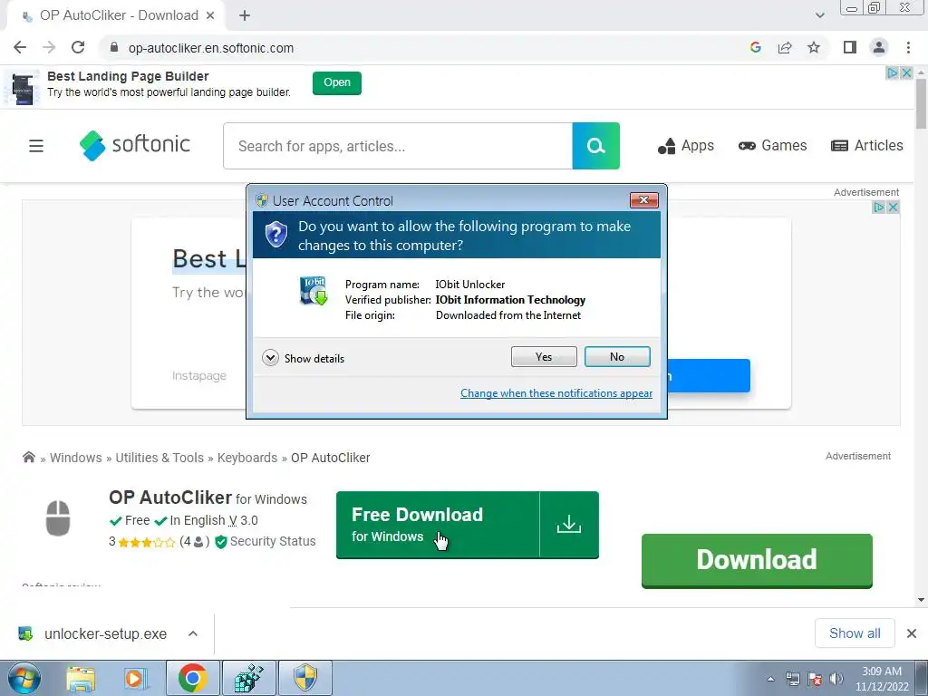Go back to previous page
928x696 pixels.
click(x=20, y=47)
